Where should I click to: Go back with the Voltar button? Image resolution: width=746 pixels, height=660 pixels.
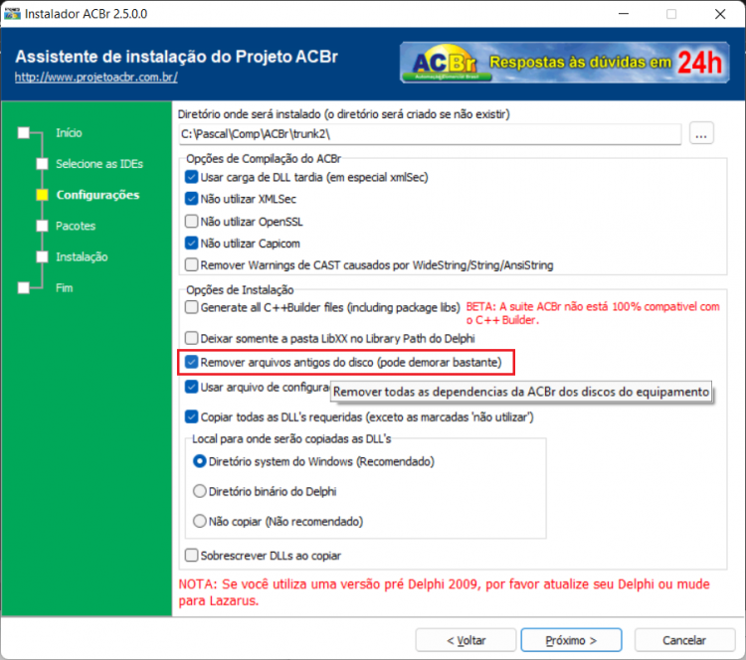pos(466,640)
